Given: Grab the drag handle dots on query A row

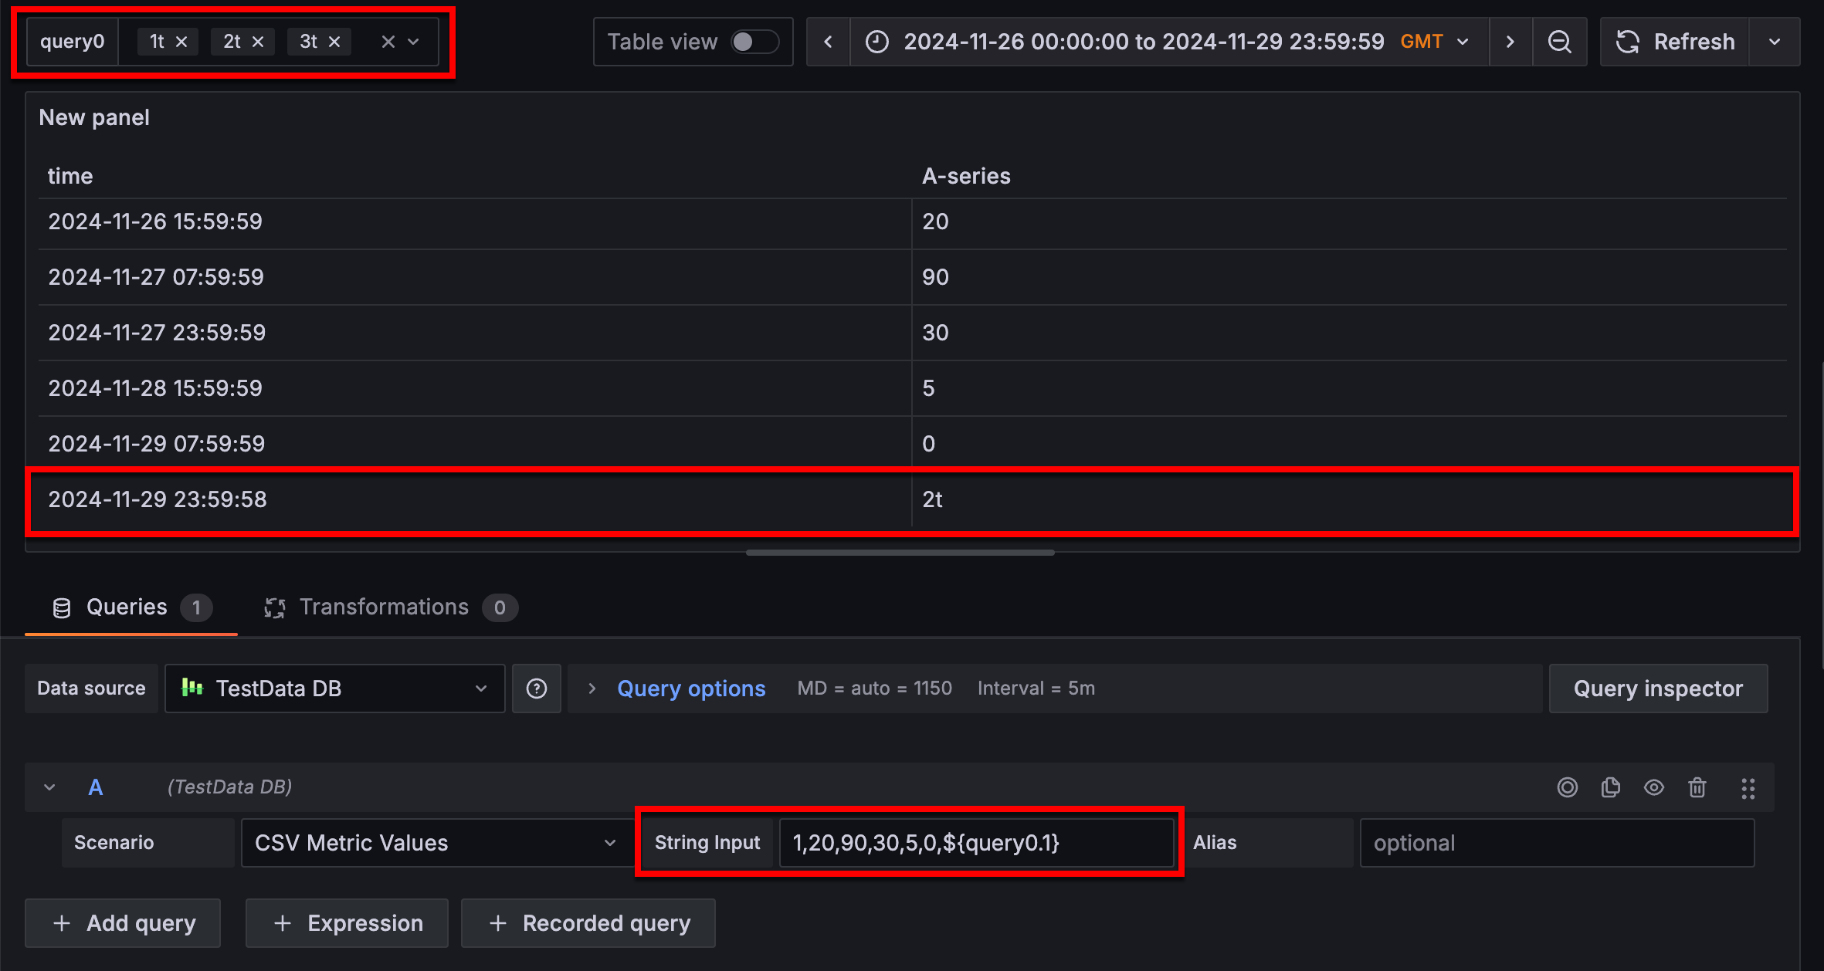Looking at the screenshot, I should [1748, 787].
